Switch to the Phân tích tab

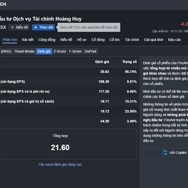point(10,40)
